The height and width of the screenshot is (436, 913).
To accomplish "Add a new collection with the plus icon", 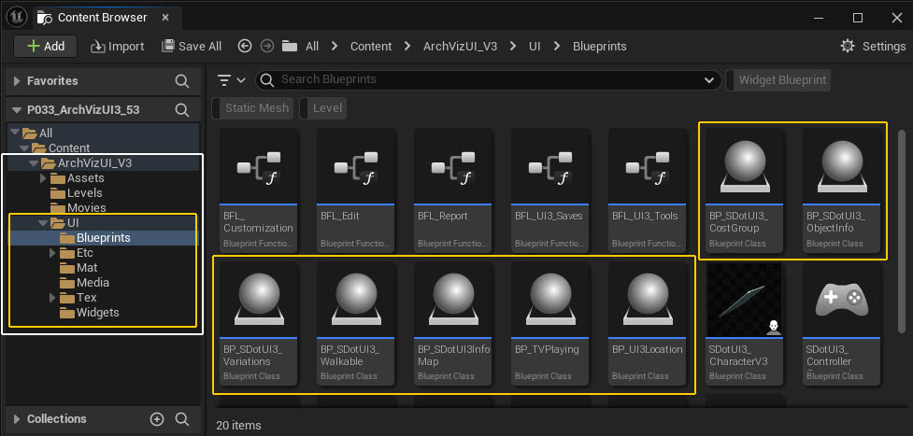I will tap(157, 419).
